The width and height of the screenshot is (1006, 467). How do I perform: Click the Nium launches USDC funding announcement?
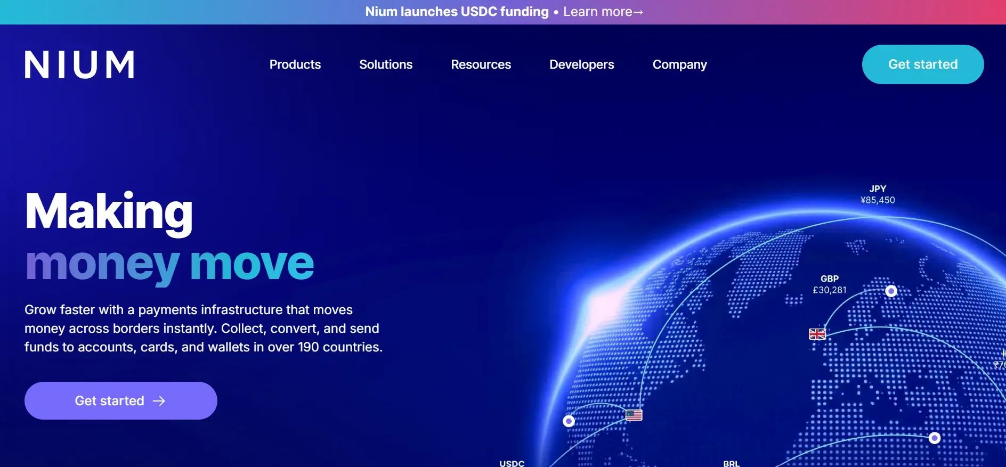[x=457, y=12]
